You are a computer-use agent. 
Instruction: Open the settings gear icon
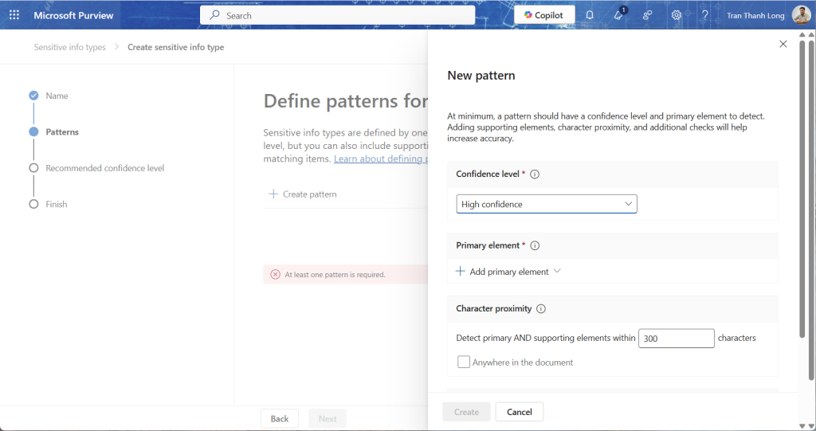click(677, 15)
